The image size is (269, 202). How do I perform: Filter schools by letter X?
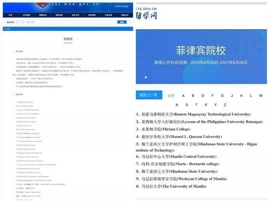point(206,105)
